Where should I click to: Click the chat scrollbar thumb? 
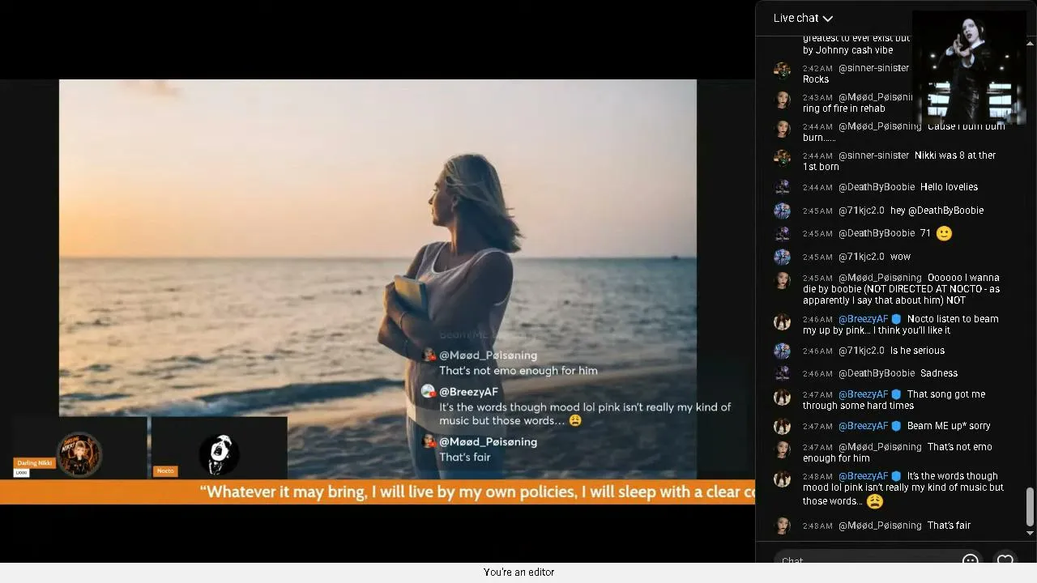tap(1030, 507)
